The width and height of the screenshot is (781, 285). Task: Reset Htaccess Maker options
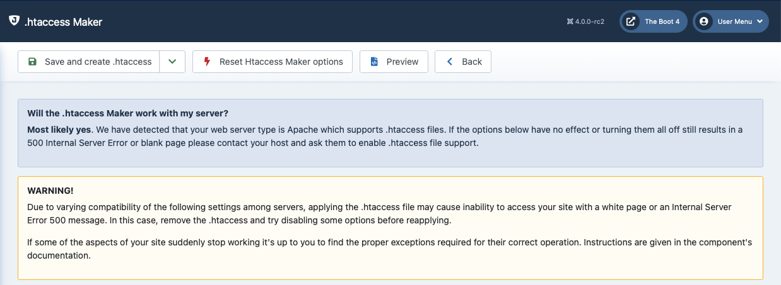point(273,62)
